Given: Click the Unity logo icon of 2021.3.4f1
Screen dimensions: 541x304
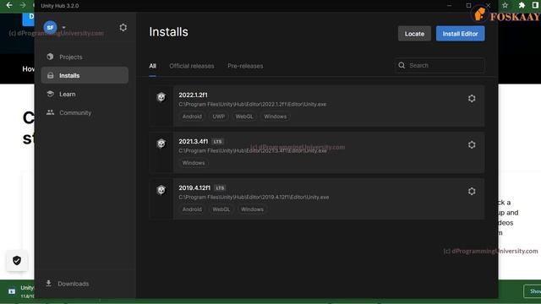Looking at the screenshot, I should click(x=161, y=144).
